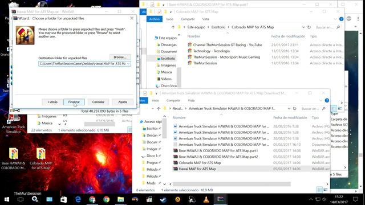
Task: Open the Windows Start menu
Action: (x=7, y=199)
